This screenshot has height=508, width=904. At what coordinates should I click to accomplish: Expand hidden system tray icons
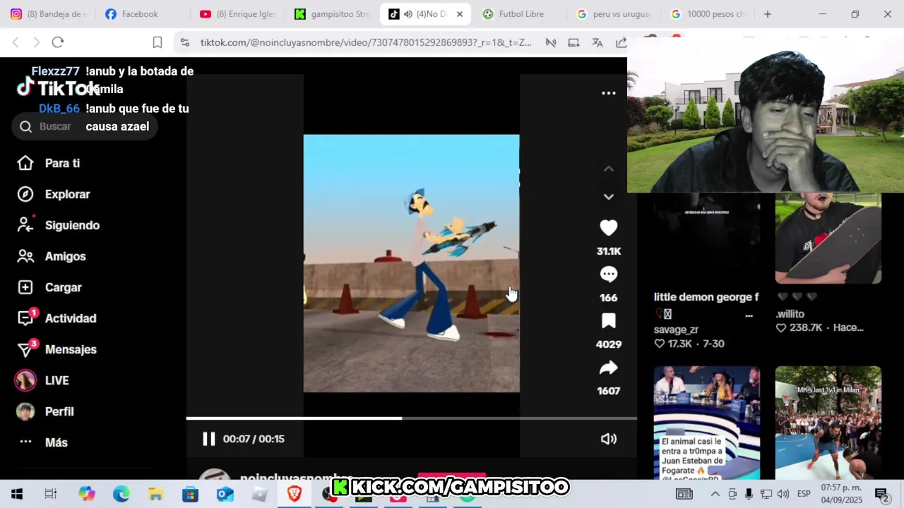point(715,494)
